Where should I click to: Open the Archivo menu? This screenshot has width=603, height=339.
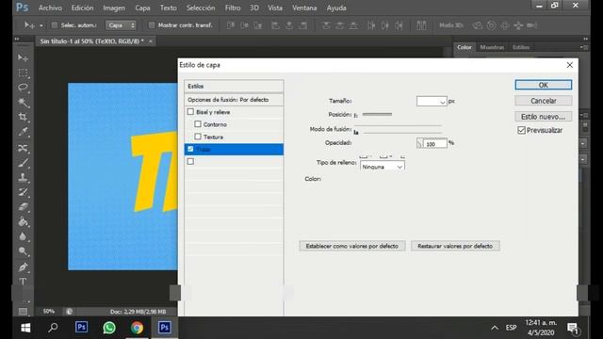(50, 8)
